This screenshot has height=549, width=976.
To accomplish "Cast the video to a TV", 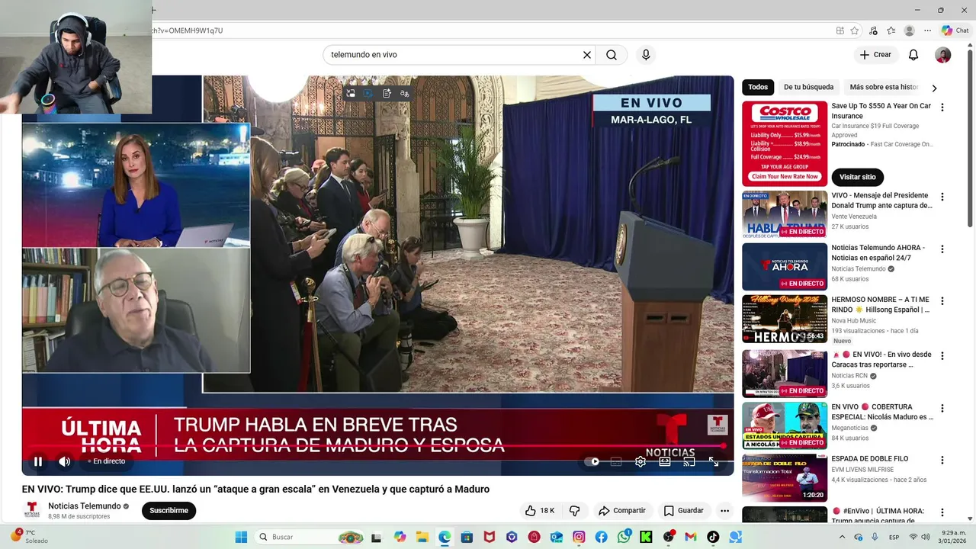I will [x=689, y=461].
